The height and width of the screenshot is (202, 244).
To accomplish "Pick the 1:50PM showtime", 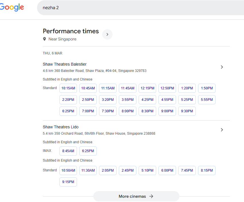I will click(207, 88).
